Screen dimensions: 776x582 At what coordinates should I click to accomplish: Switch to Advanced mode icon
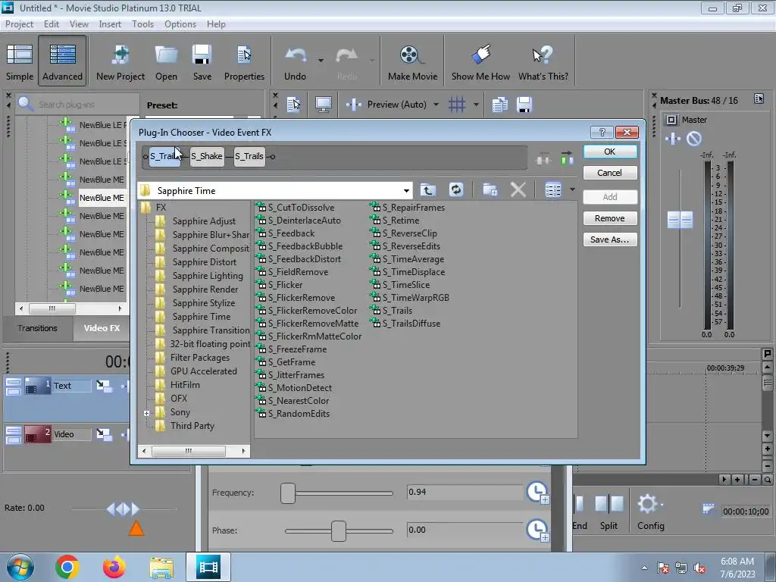[62, 61]
